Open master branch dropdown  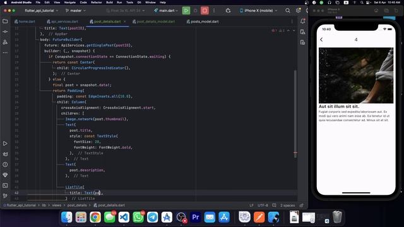[x=76, y=11]
